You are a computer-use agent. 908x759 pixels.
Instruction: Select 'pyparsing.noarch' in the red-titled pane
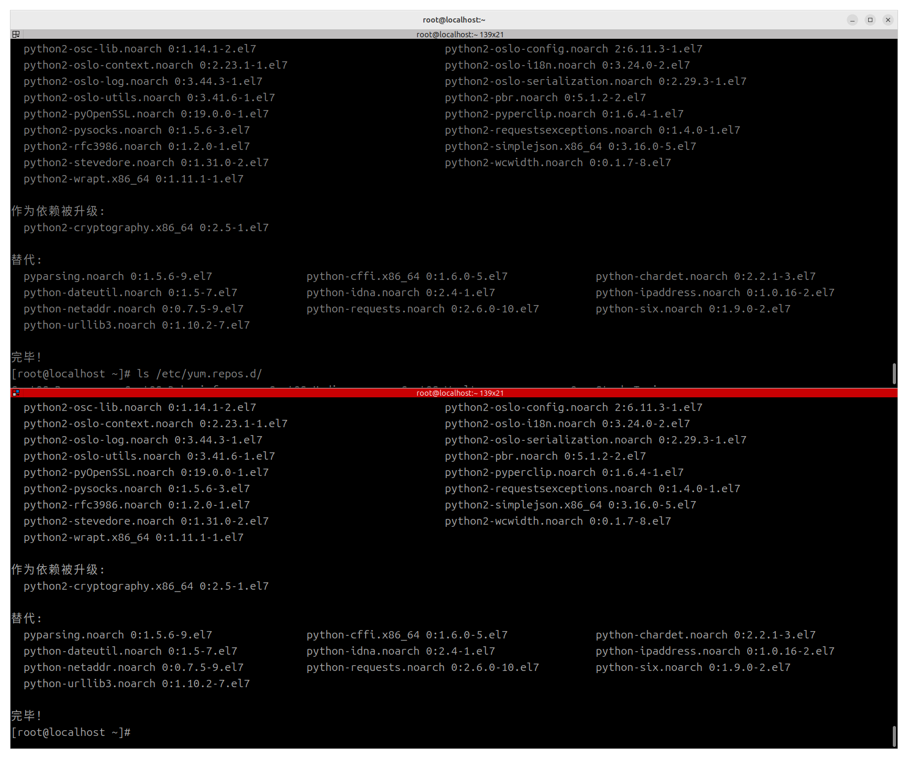(x=74, y=635)
